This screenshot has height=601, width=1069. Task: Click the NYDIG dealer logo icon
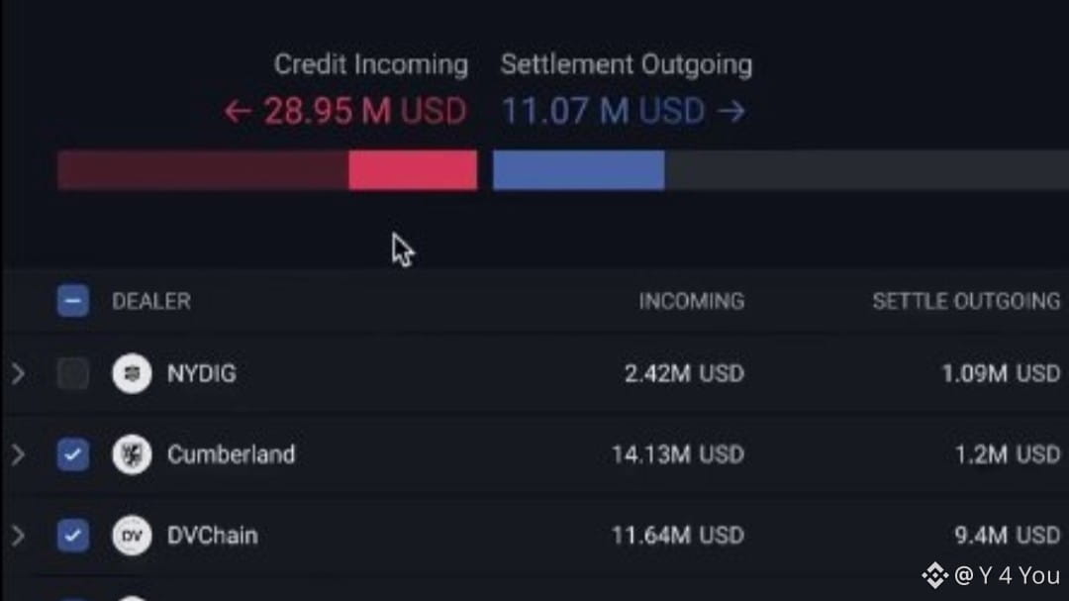coord(132,374)
